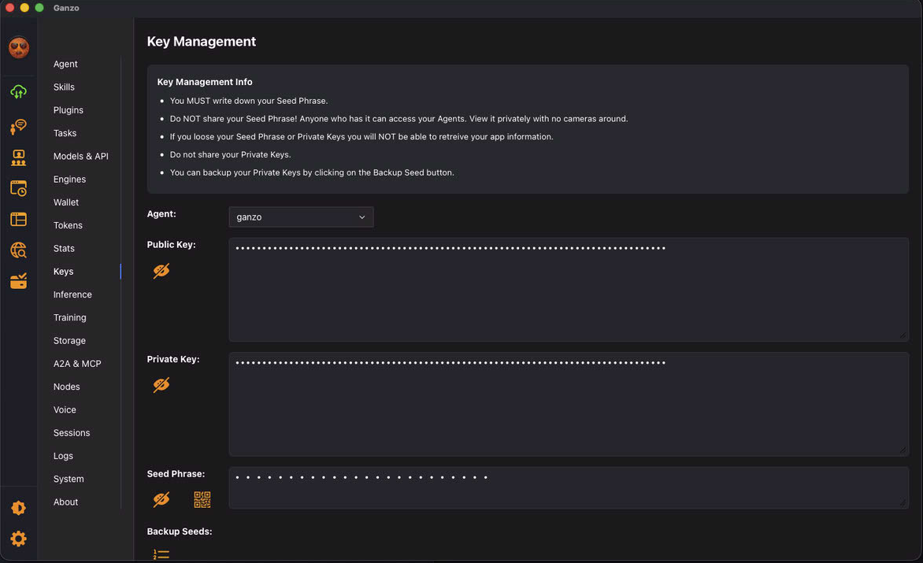Screen dimensions: 923x563
Task: Click the 'Seed Phrase:' label
Action: 176,473
